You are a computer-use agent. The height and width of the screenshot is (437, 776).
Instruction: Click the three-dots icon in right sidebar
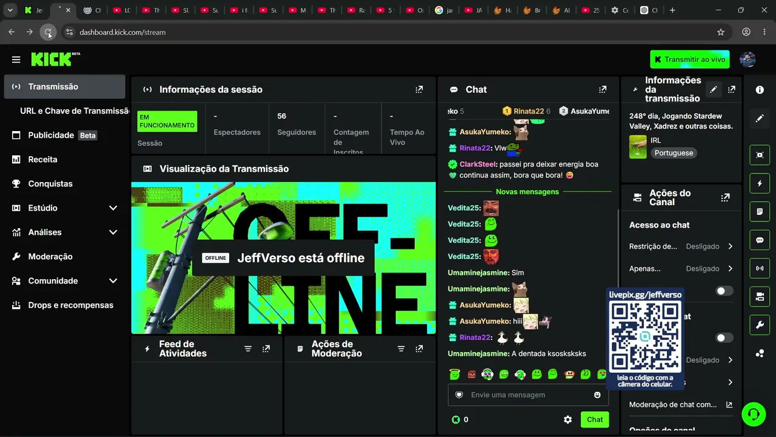[x=760, y=354]
